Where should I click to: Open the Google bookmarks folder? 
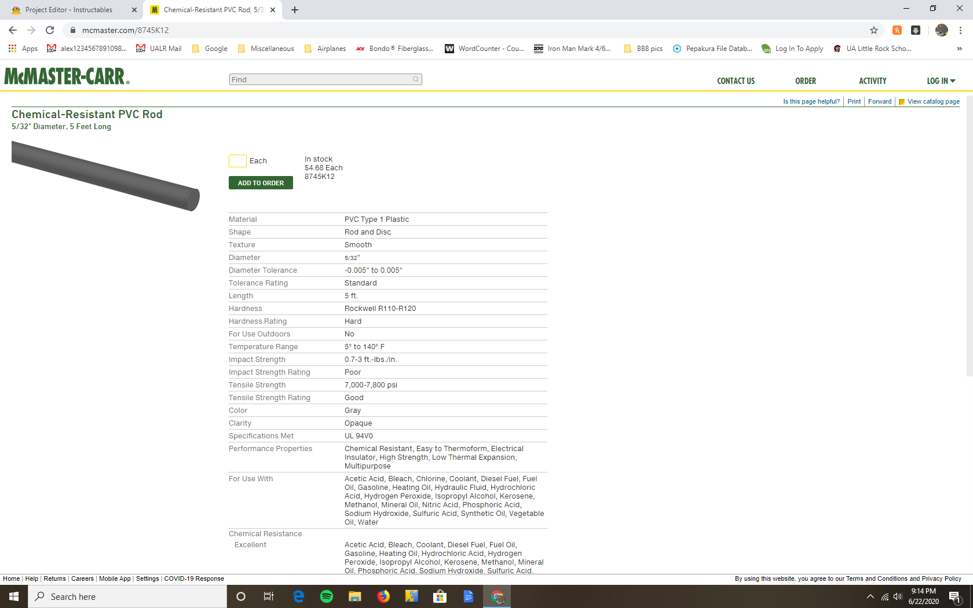pyautogui.click(x=210, y=49)
